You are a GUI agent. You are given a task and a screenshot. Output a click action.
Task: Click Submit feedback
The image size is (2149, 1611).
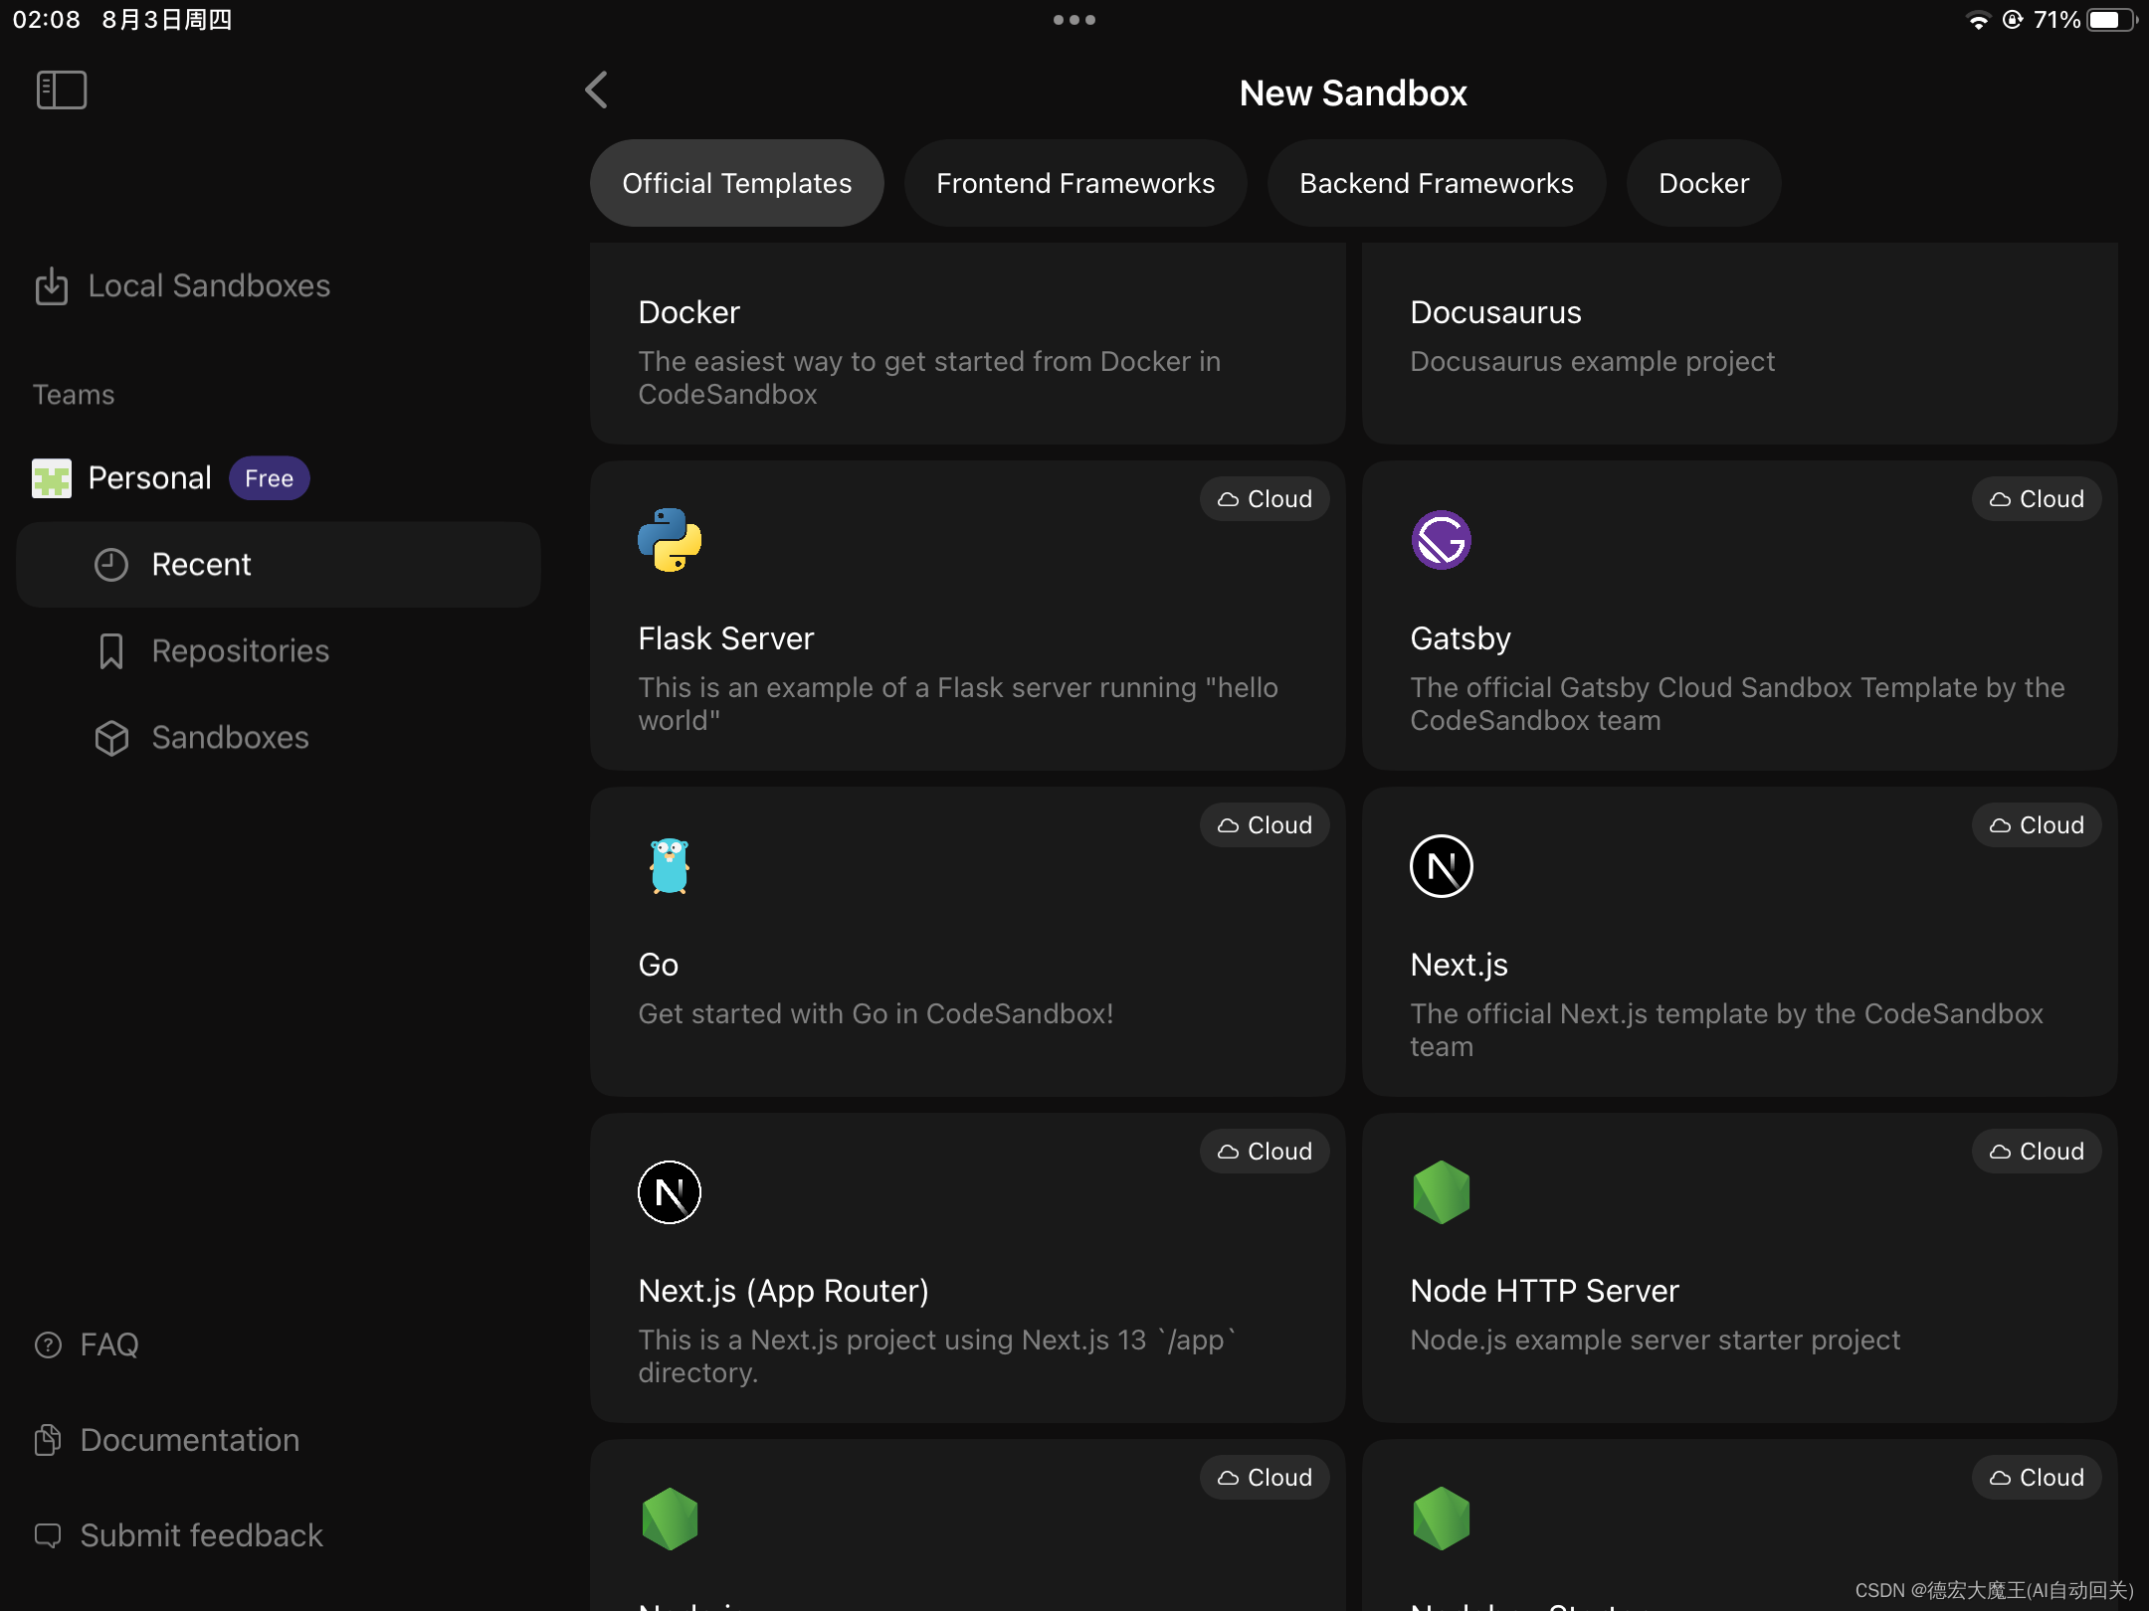tap(201, 1535)
